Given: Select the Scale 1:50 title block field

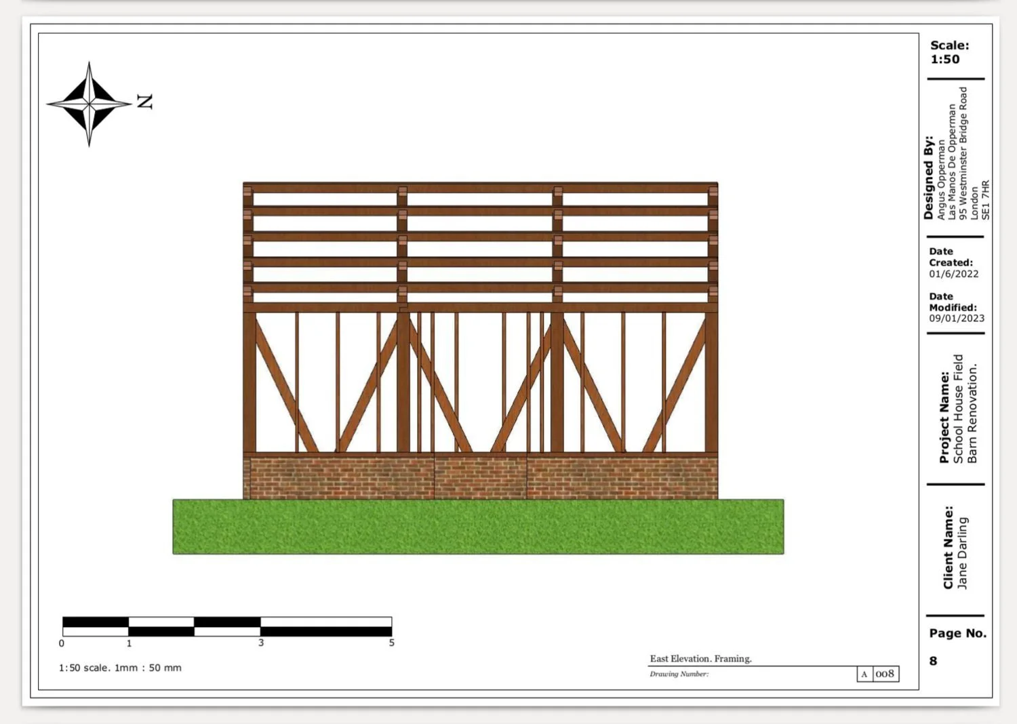Looking at the screenshot, I should [x=949, y=52].
